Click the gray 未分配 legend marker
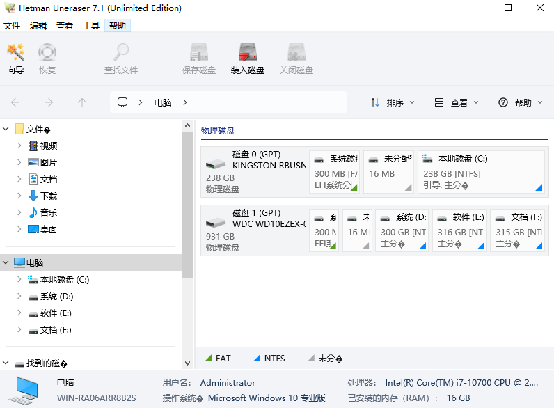 pyautogui.click(x=311, y=358)
